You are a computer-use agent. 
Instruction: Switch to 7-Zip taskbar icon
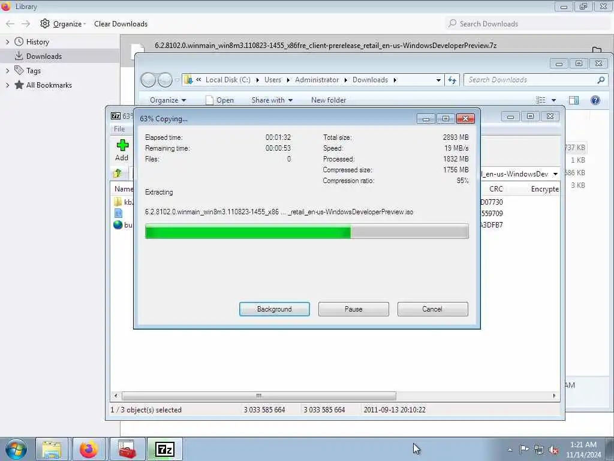click(165, 449)
